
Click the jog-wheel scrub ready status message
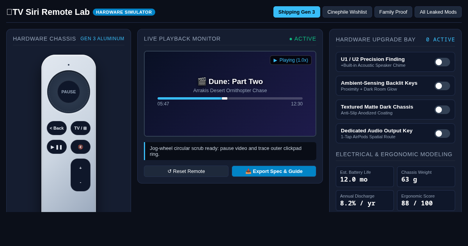click(x=230, y=151)
